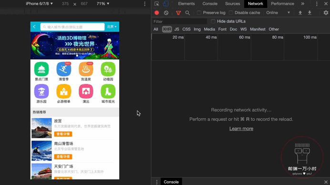Clear the network log

pos(166,12)
